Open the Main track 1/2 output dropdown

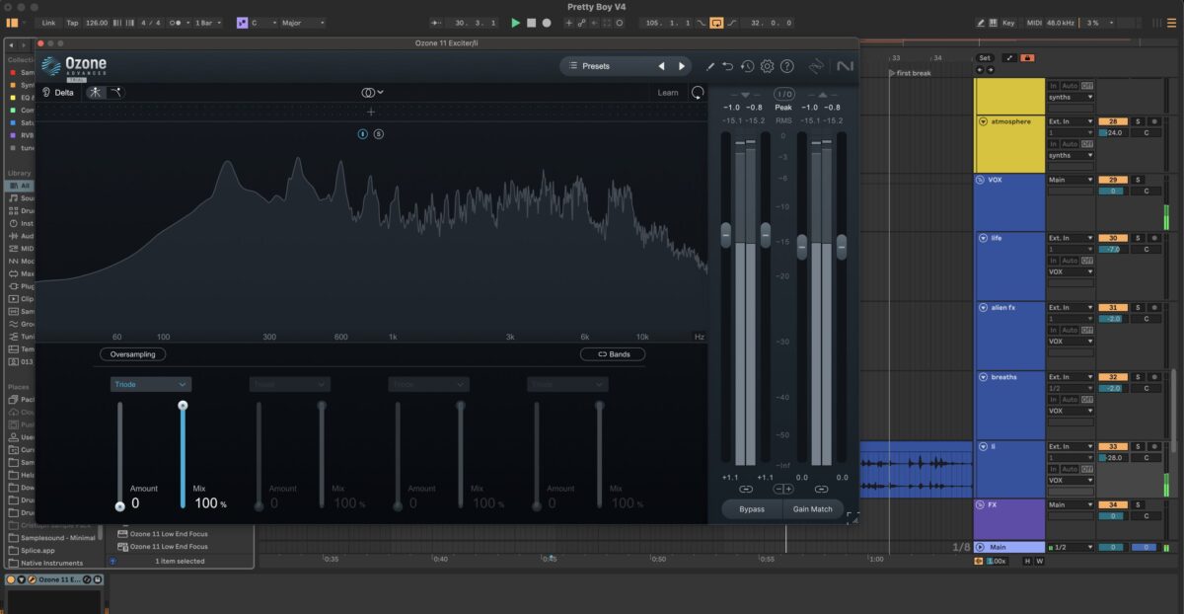click(x=1071, y=547)
